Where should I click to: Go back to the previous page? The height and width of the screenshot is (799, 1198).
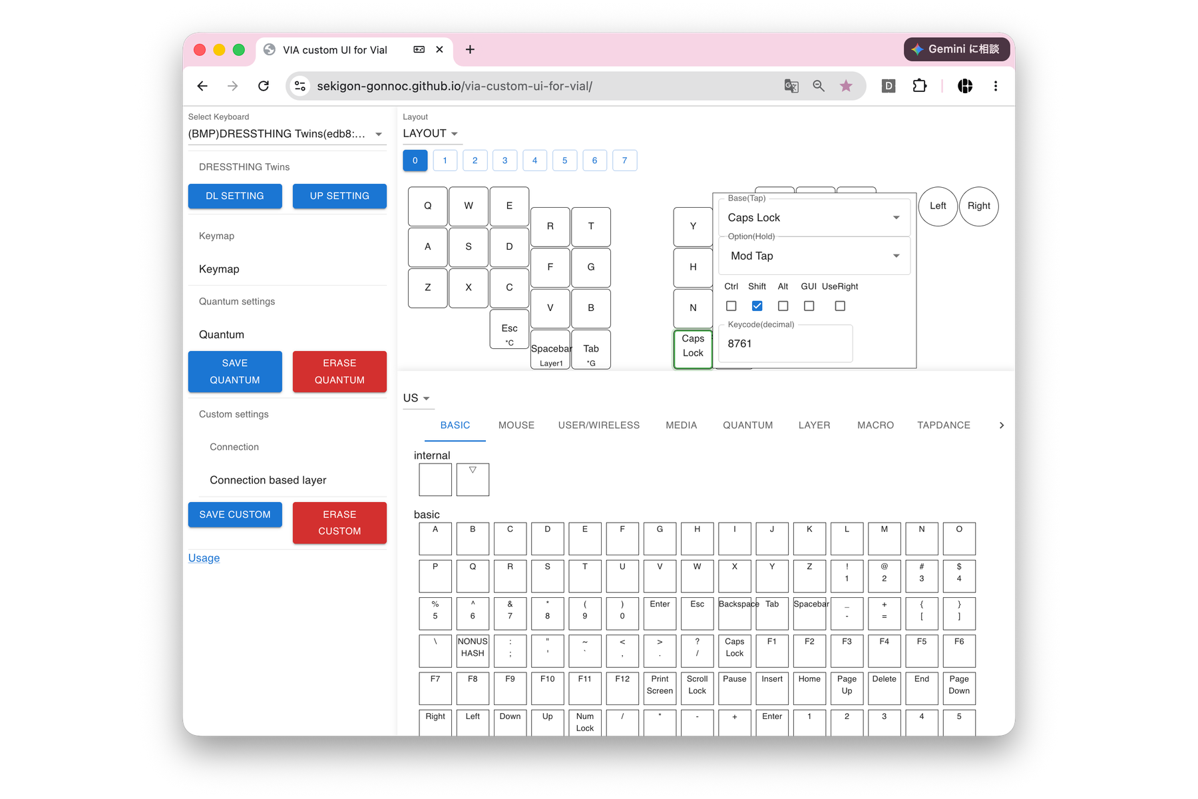click(202, 86)
